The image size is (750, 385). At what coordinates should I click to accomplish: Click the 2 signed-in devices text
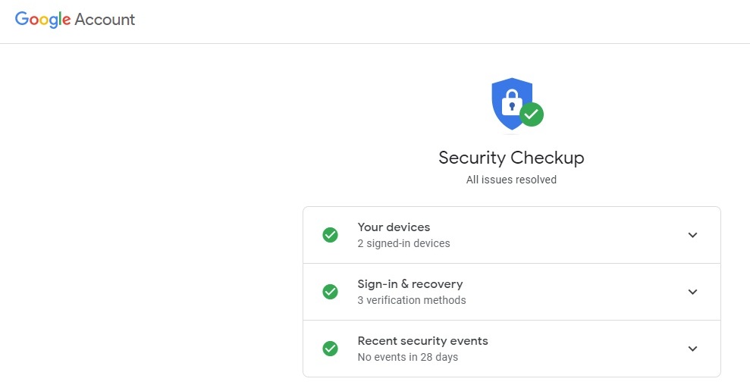click(403, 243)
